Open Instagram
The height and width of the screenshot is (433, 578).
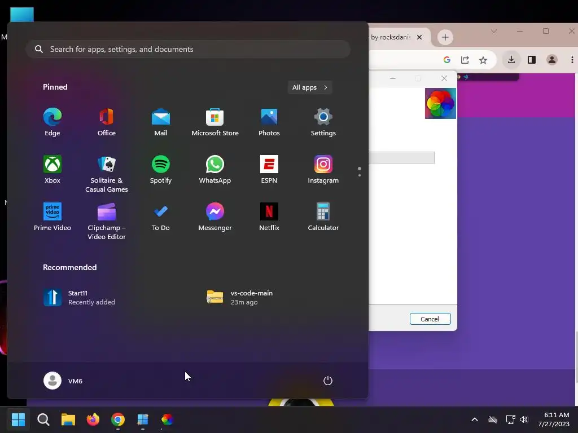(323, 169)
